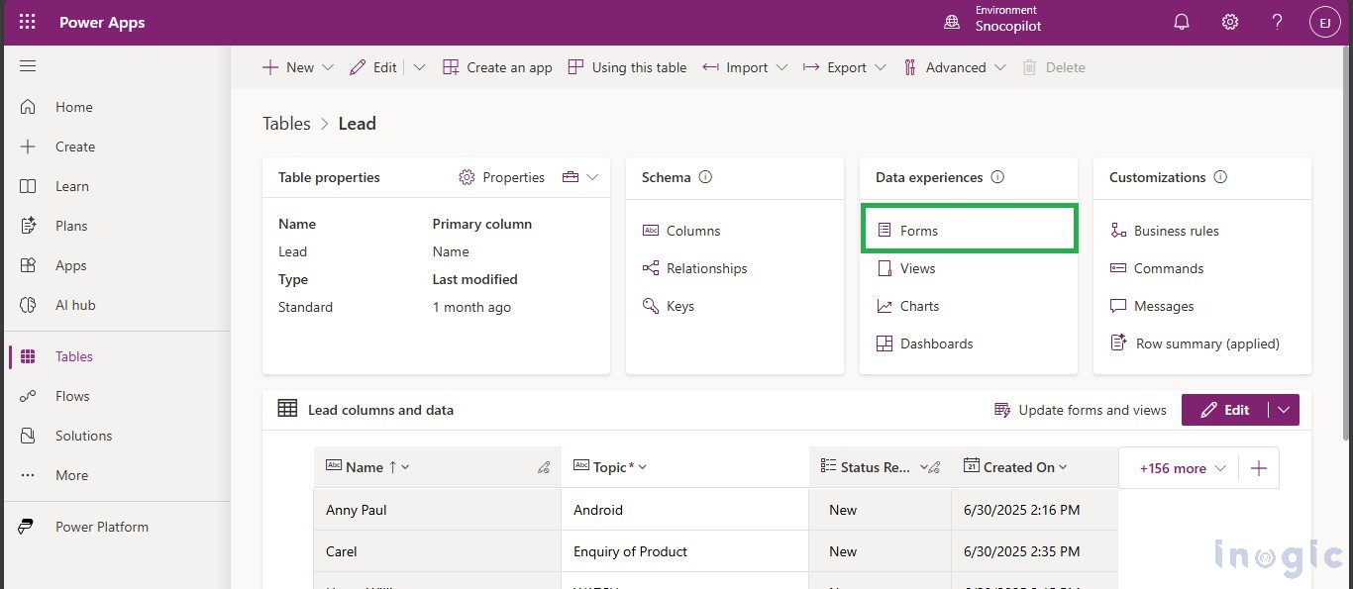The image size is (1353, 589).
Task: Click Create an app
Action: [x=497, y=67]
